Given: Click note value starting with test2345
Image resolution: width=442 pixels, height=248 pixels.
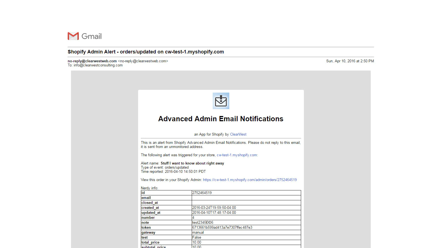Looking at the screenshot, I should tap(203, 223).
